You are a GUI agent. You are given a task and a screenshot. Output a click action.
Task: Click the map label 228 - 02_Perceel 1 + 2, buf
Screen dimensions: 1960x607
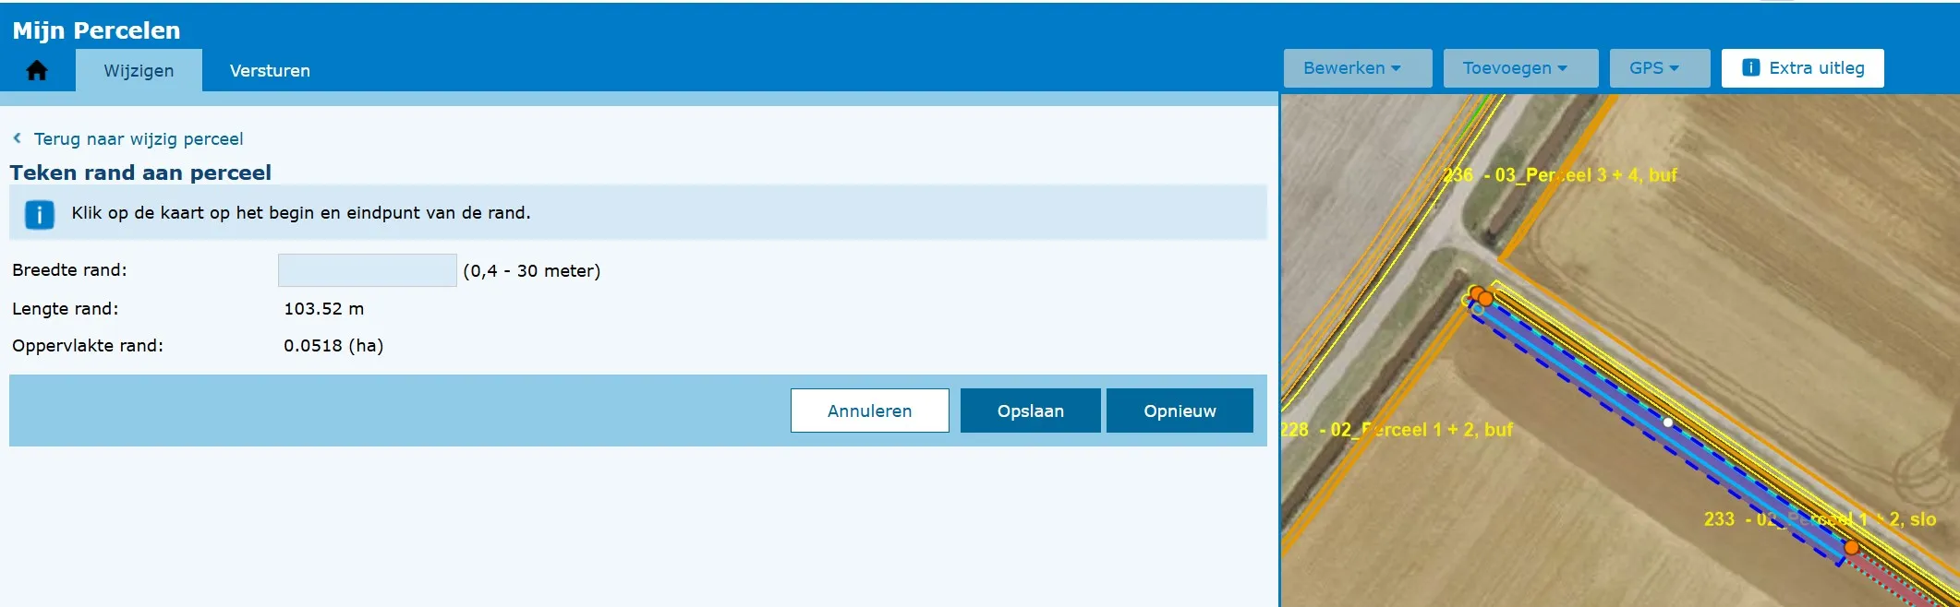[x=1397, y=429]
